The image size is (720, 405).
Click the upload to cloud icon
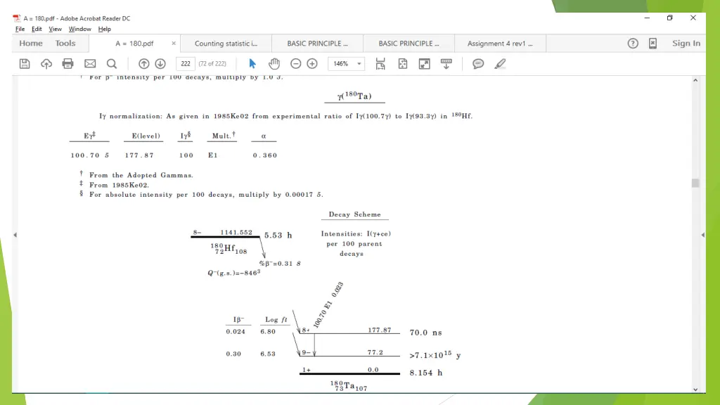(46, 64)
